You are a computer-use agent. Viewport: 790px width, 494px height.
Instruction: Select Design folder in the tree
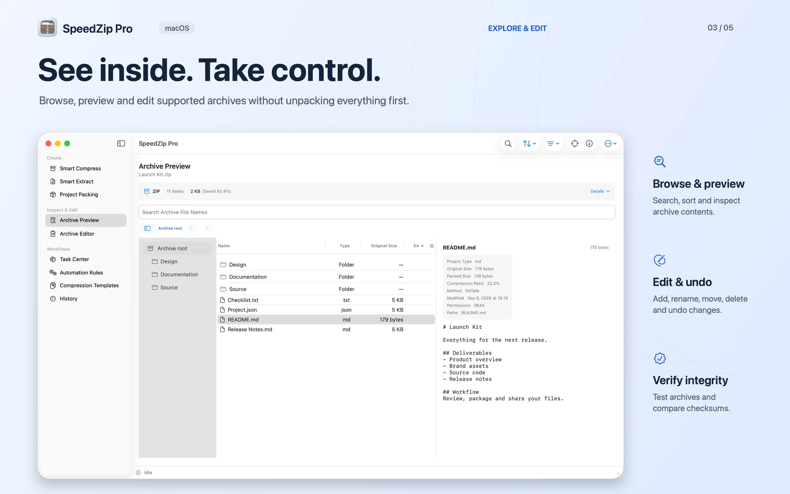point(177,261)
